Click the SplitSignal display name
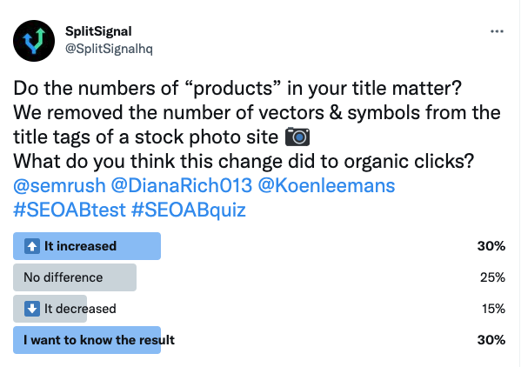521x367 pixels. (x=98, y=31)
